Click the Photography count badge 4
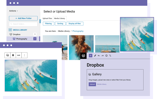This screenshot has height=99, width=157. 35,39
